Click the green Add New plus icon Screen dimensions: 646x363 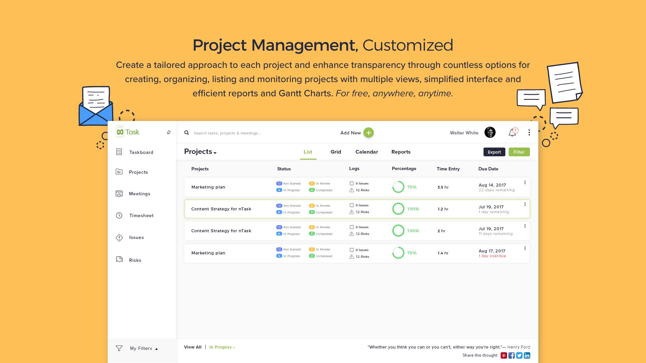click(x=368, y=133)
